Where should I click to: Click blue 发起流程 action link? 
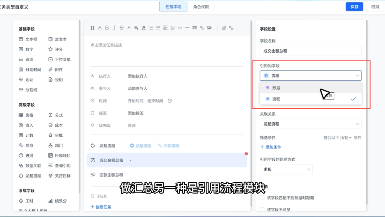pyautogui.click(x=140, y=146)
